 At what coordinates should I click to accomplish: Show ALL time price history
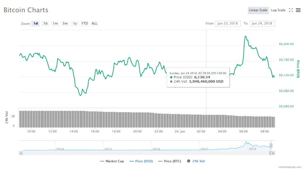point(94,23)
